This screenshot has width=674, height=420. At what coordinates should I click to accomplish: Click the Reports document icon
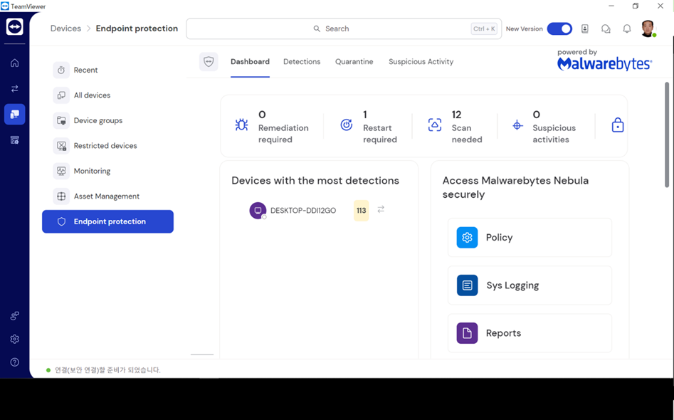point(467,333)
